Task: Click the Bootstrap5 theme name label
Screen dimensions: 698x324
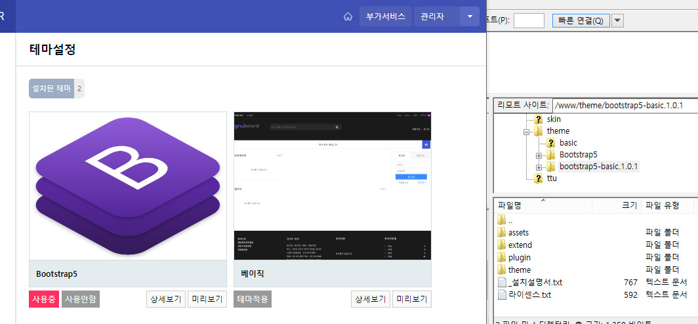Action: tap(56, 273)
